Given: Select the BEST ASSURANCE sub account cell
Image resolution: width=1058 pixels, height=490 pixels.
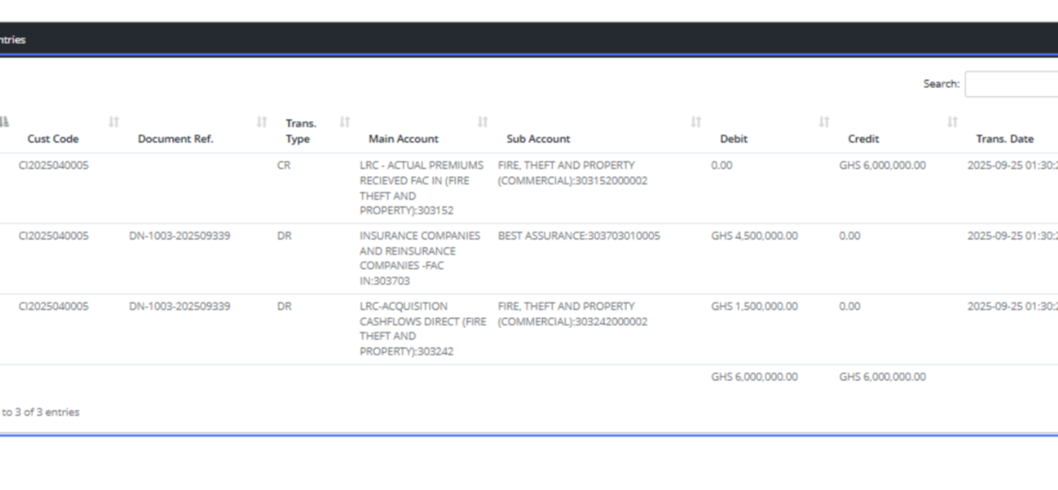Looking at the screenshot, I should tap(578, 236).
